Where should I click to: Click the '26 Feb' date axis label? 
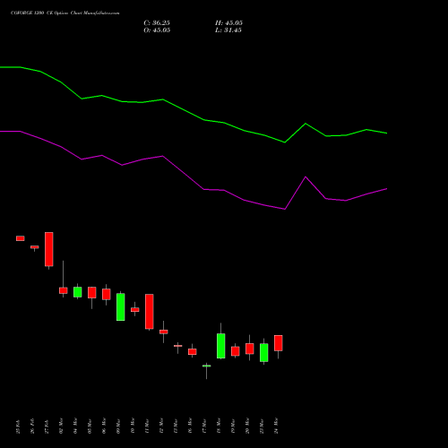click(32, 426)
